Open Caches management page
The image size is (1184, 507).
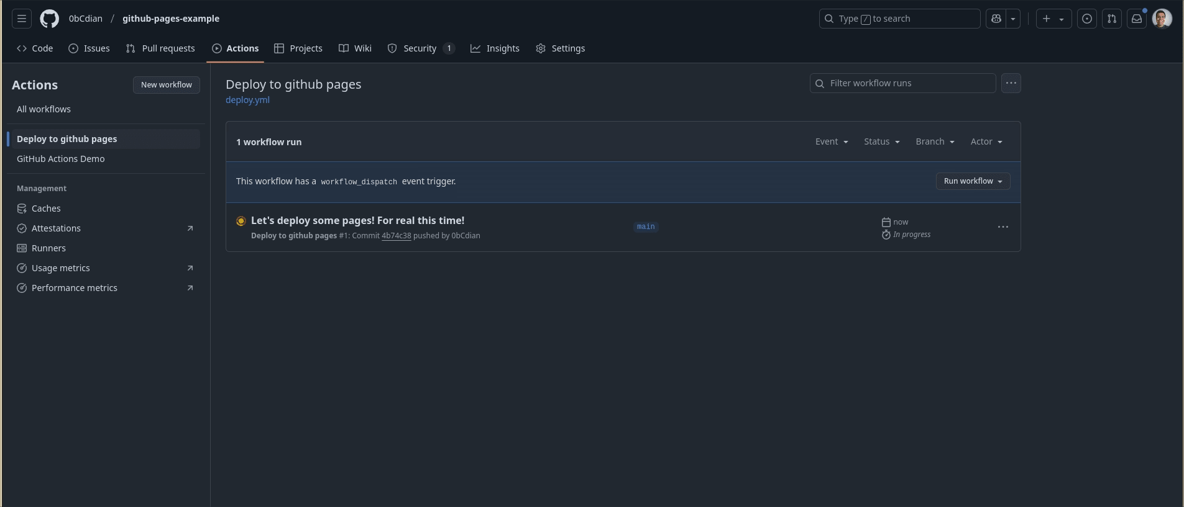(x=106, y=209)
